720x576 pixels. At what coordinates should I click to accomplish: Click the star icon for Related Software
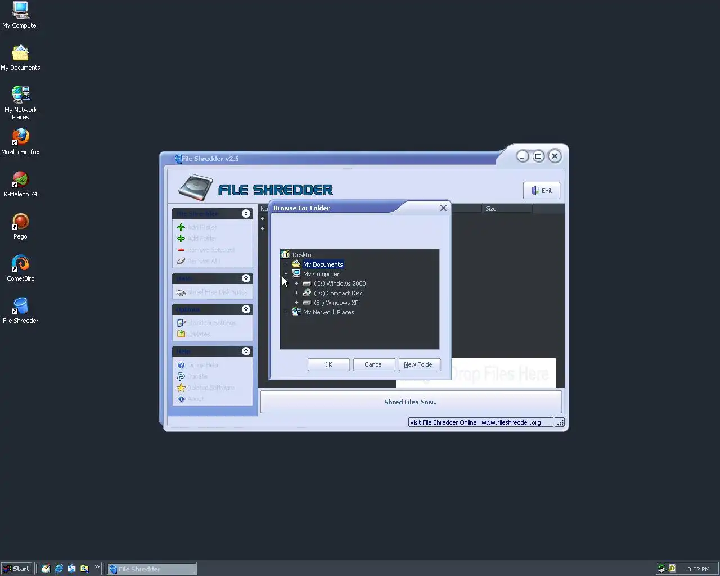[181, 388]
